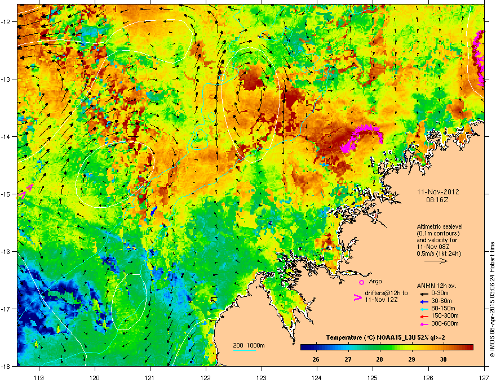Click the blue ANMN current arrow on map
Viewport: 496px width, 383px height.
(154, 211)
